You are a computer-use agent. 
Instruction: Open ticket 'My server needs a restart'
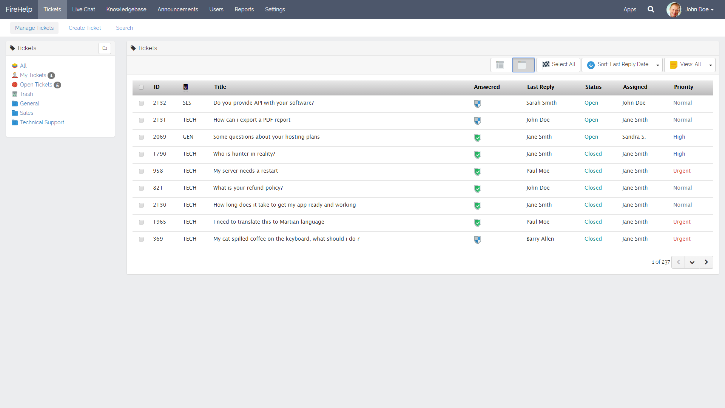(x=245, y=171)
